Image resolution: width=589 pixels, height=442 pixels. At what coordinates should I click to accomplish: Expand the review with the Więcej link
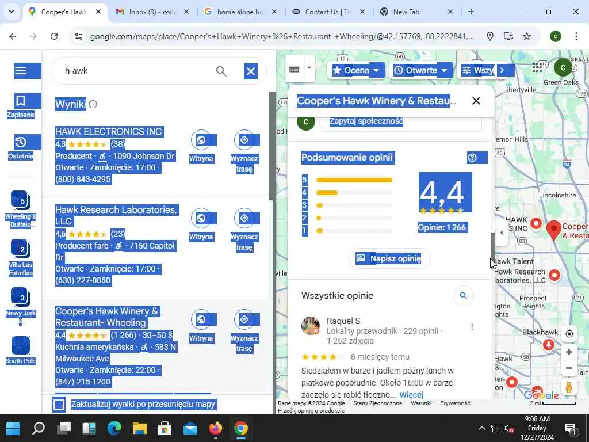click(411, 395)
